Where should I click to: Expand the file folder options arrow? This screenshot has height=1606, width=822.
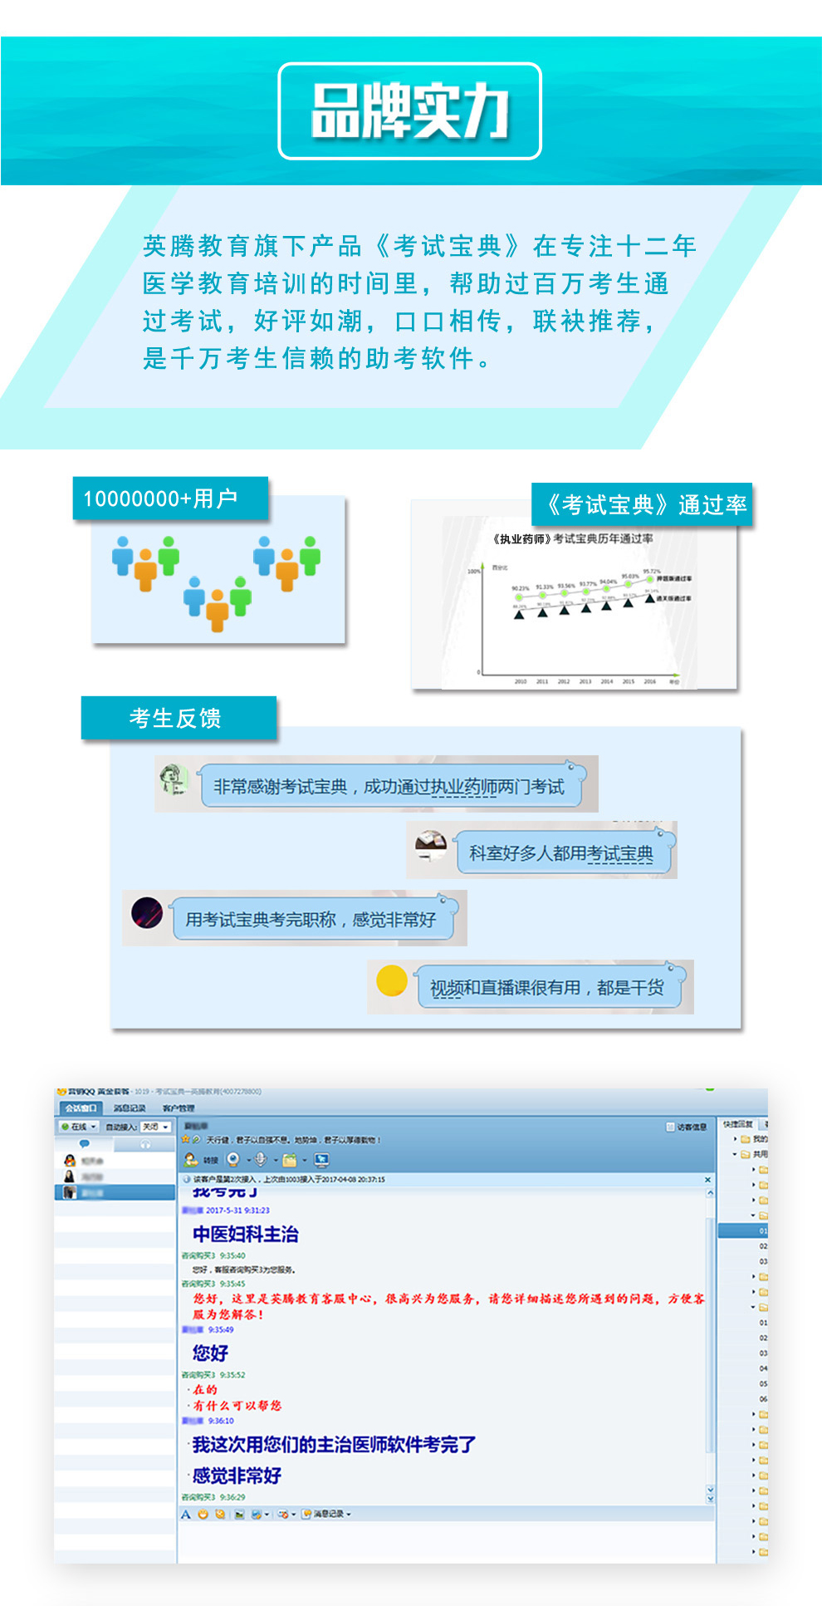[x=305, y=1161]
